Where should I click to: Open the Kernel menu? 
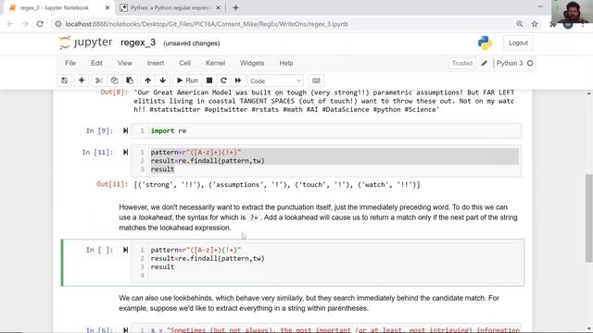click(x=215, y=63)
